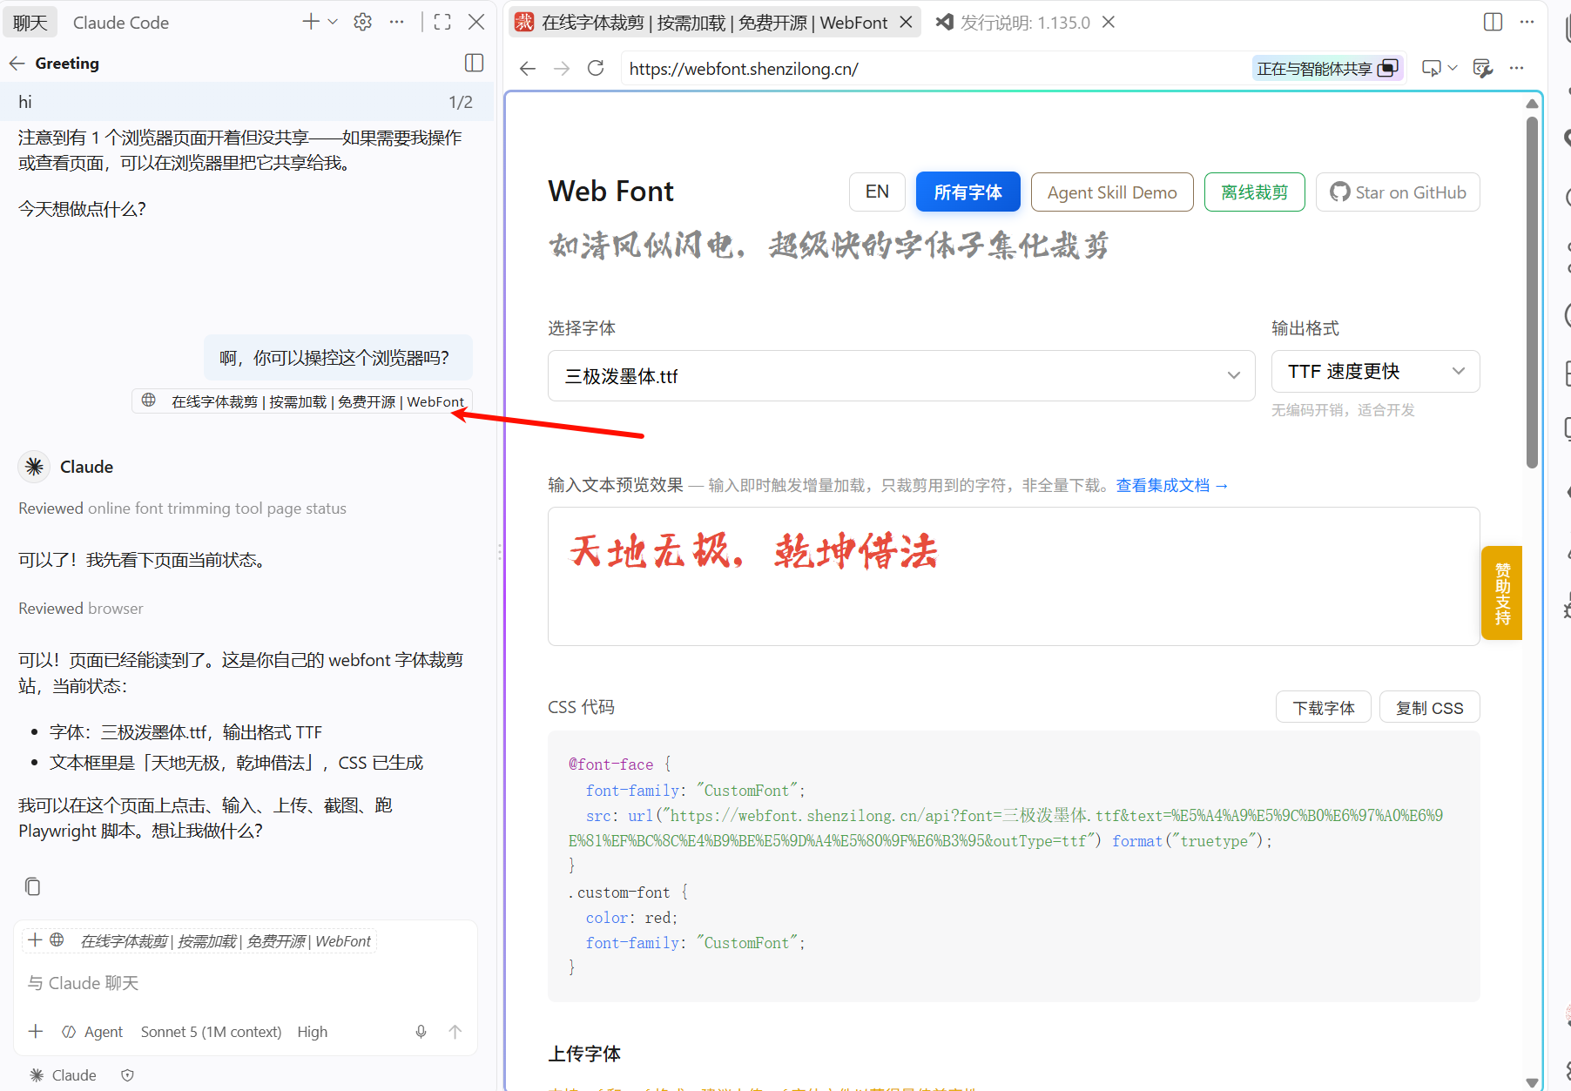This screenshot has width=1571, height=1091.
Task: Change the High effort level
Action: pyautogui.click(x=313, y=1031)
